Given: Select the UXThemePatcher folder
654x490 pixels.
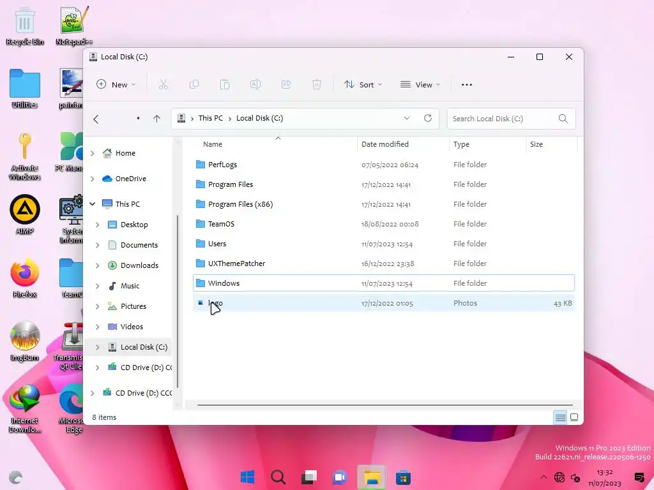Looking at the screenshot, I should [384, 264].
